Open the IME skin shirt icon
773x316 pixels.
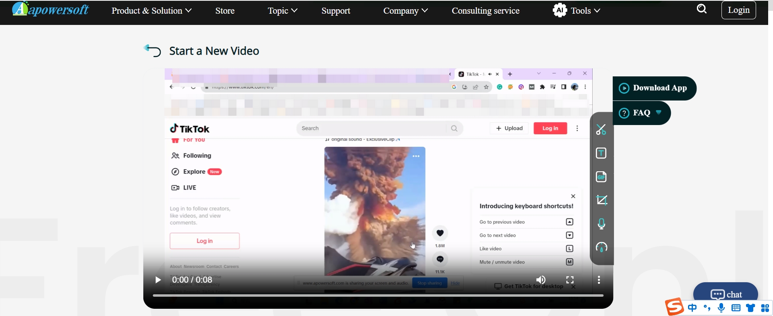tap(750, 308)
